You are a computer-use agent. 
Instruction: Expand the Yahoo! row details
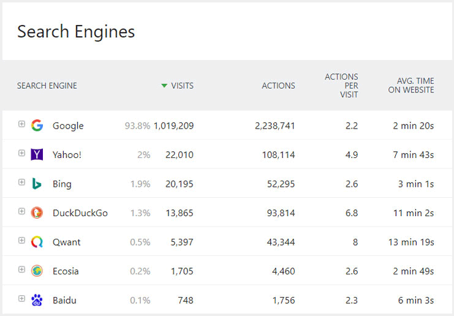(x=21, y=153)
